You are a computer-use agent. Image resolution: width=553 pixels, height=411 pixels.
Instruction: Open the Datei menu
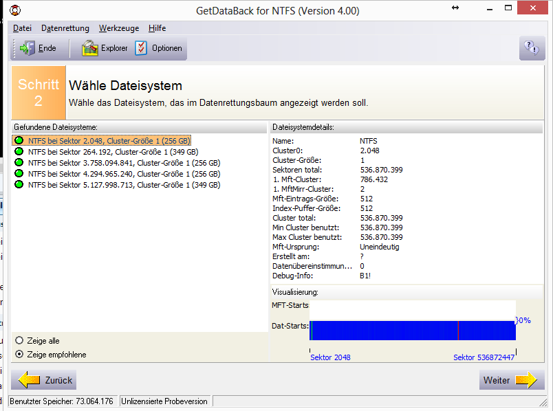pyautogui.click(x=22, y=28)
